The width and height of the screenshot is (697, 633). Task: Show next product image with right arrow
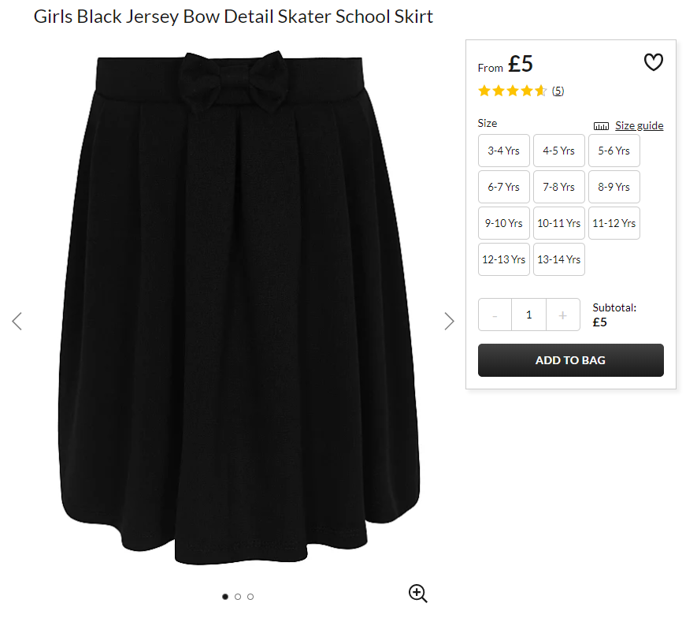[450, 321]
